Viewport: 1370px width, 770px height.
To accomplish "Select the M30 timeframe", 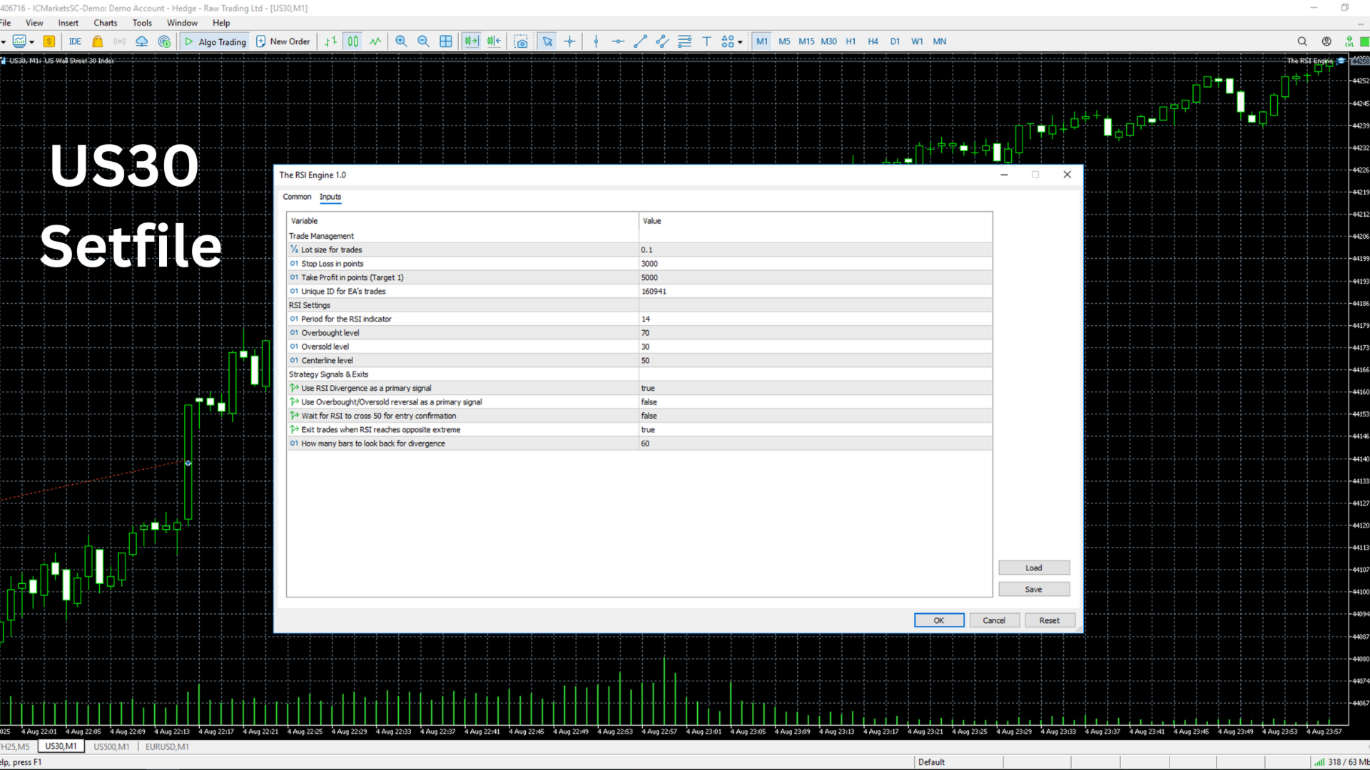I will click(x=828, y=41).
